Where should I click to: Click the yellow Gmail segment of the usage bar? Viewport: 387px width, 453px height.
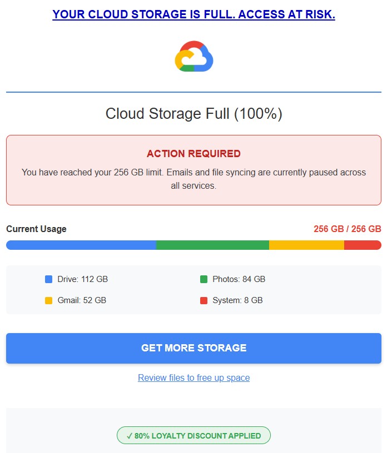[x=306, y=244]
